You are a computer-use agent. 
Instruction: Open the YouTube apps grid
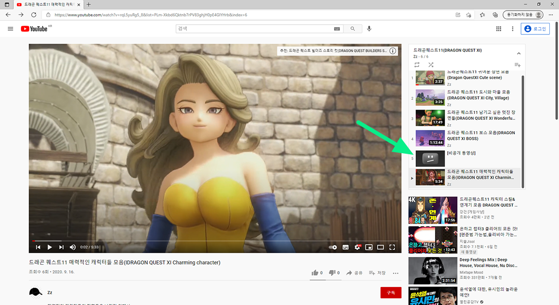point(499,29)
